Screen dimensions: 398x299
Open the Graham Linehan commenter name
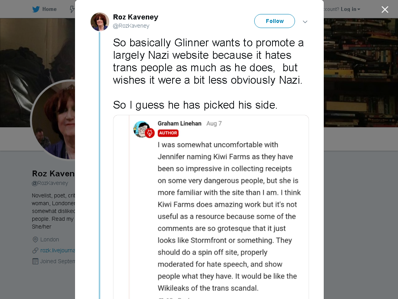pyautogui.click(x=180, y=123)
